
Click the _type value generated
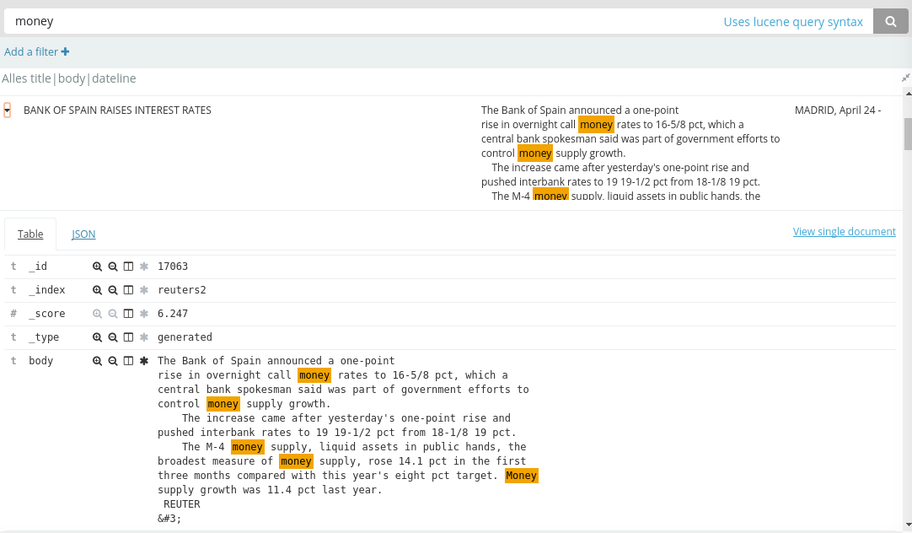[x=185, y=337]
